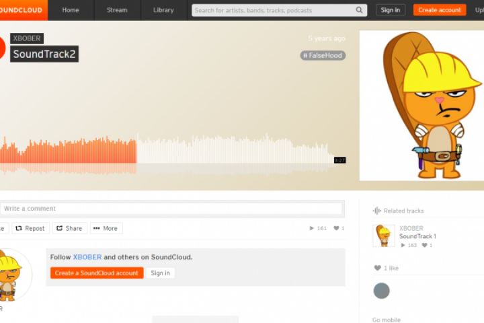Go to the Library tab
The image size is (484, 323).
[163, 10]
